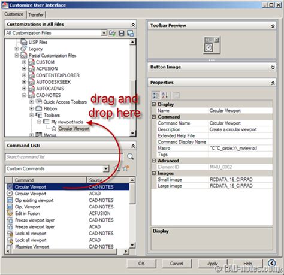
Task: Edit the Name property value field
Action: tap(240, 111)
